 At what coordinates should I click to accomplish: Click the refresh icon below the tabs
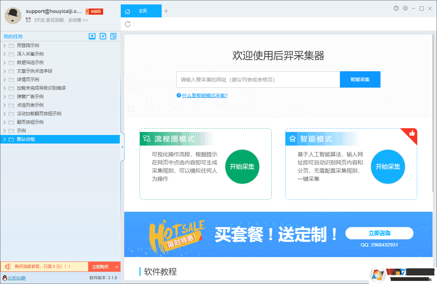point(128,24)
